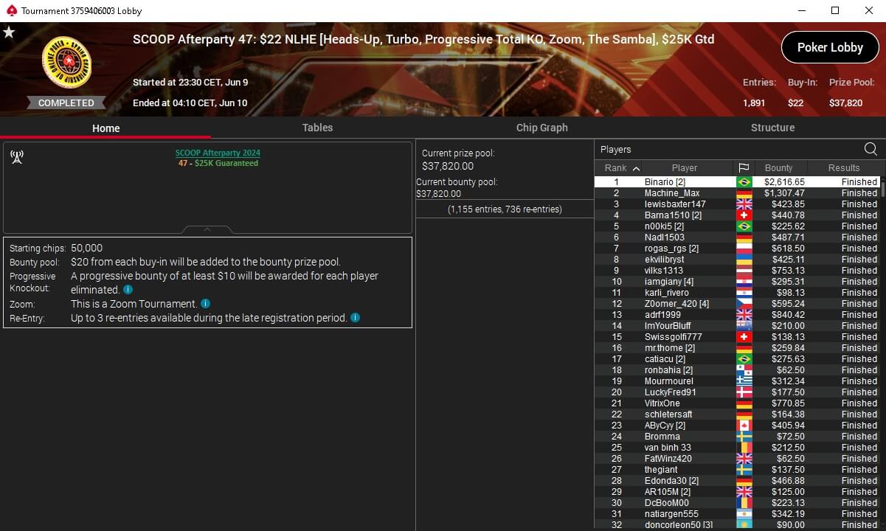Open the Structure tab

click(772, 128)
